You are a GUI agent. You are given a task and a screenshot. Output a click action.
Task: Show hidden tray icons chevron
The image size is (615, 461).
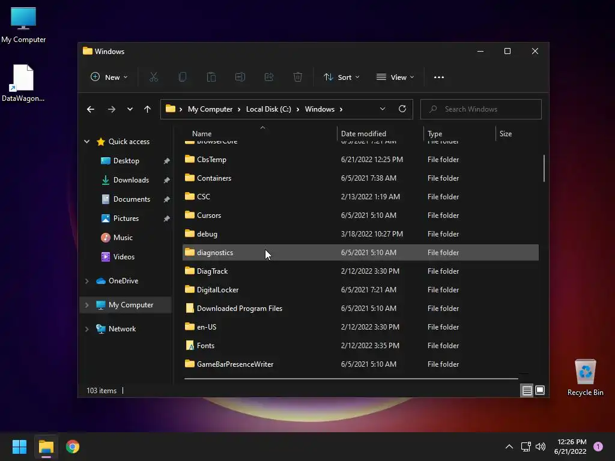pyautogui.click(x=509, y=447)
